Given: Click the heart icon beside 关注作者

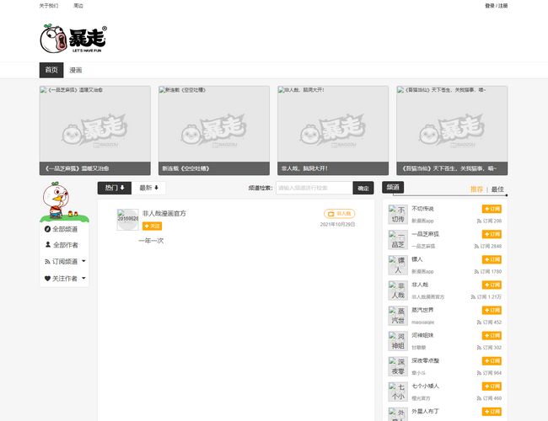Looking at the screenshot, I should 47,278.
